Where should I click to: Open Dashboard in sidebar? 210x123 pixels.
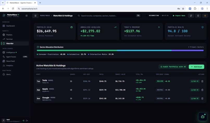[15, 26]
